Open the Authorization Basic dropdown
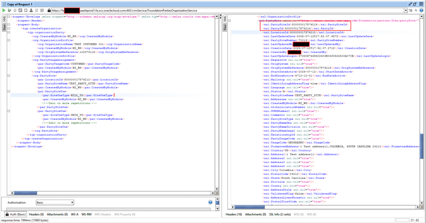The image size is (426, 223). [55, 202]
